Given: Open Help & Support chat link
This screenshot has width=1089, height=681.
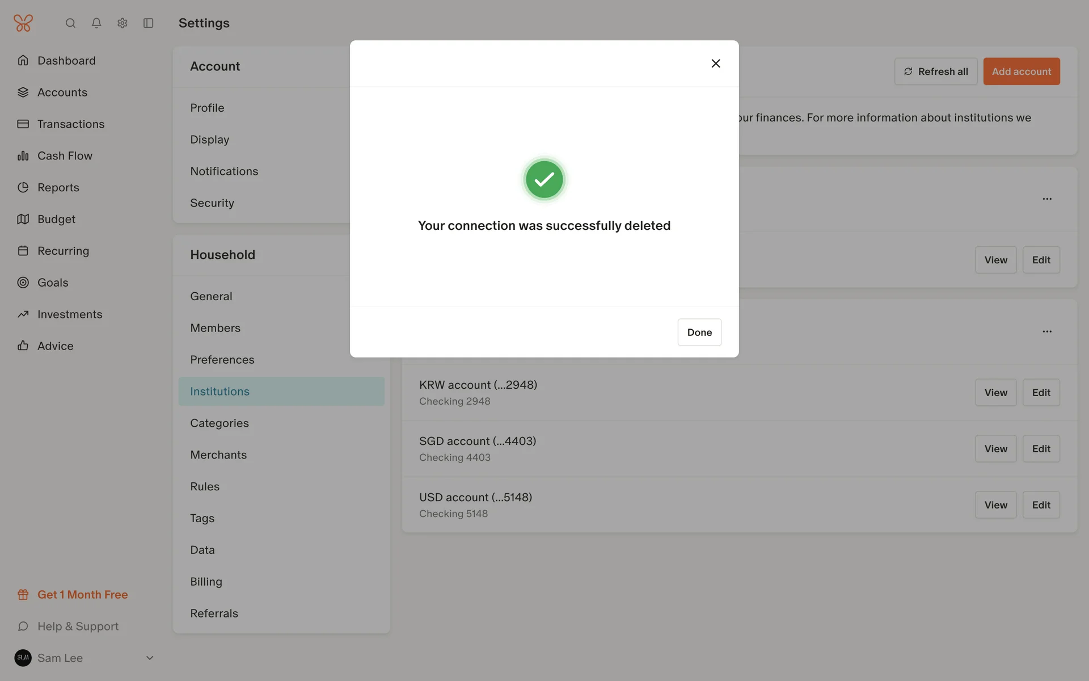Looking at the screenshot, I should 78,627.
